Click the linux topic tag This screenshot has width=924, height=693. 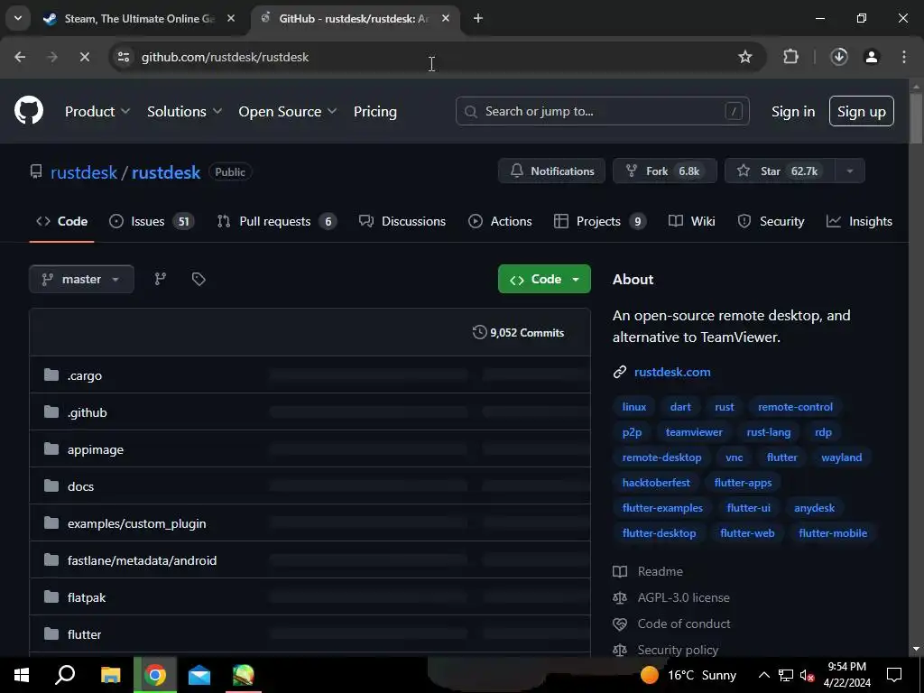[634, 407]
